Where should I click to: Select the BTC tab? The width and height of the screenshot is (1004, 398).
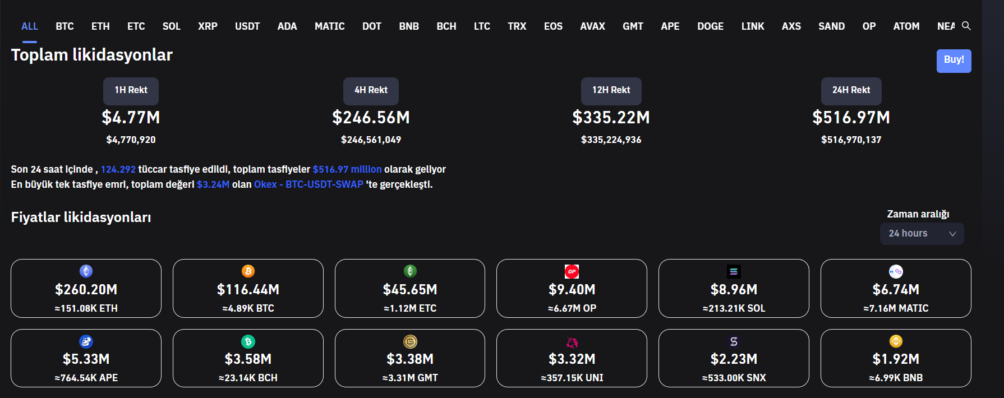click(x=65, y=26)
